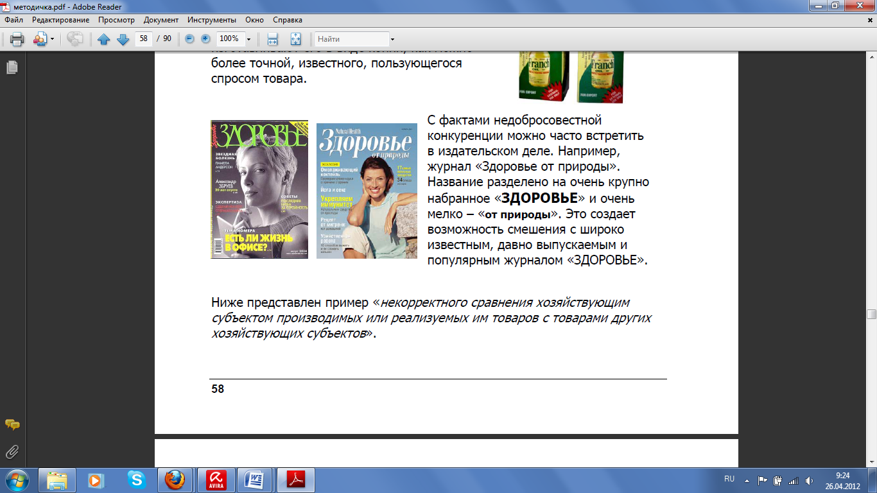Open the Документ menu
877x493 pixels.
pos(161,20)
